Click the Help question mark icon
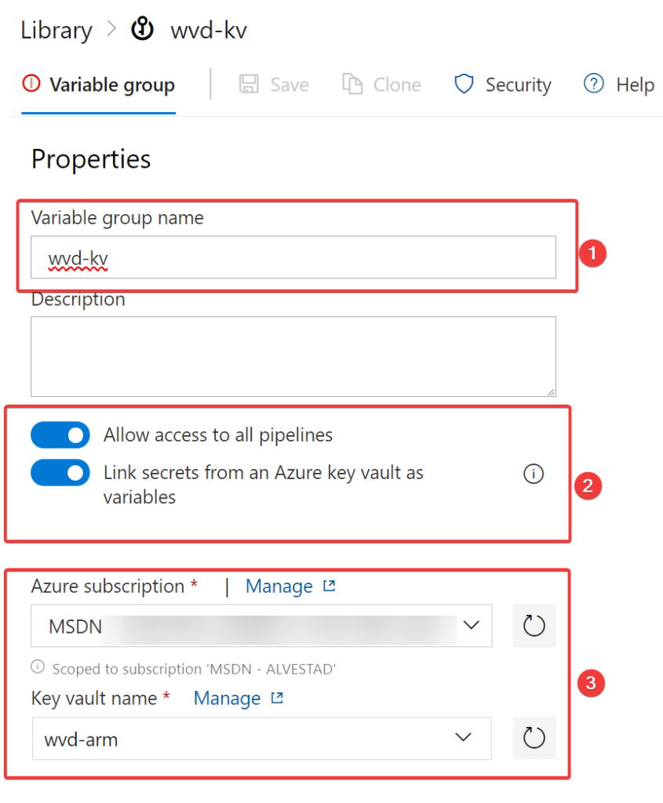This screenshot has height=803, width=663. [594, 85]
